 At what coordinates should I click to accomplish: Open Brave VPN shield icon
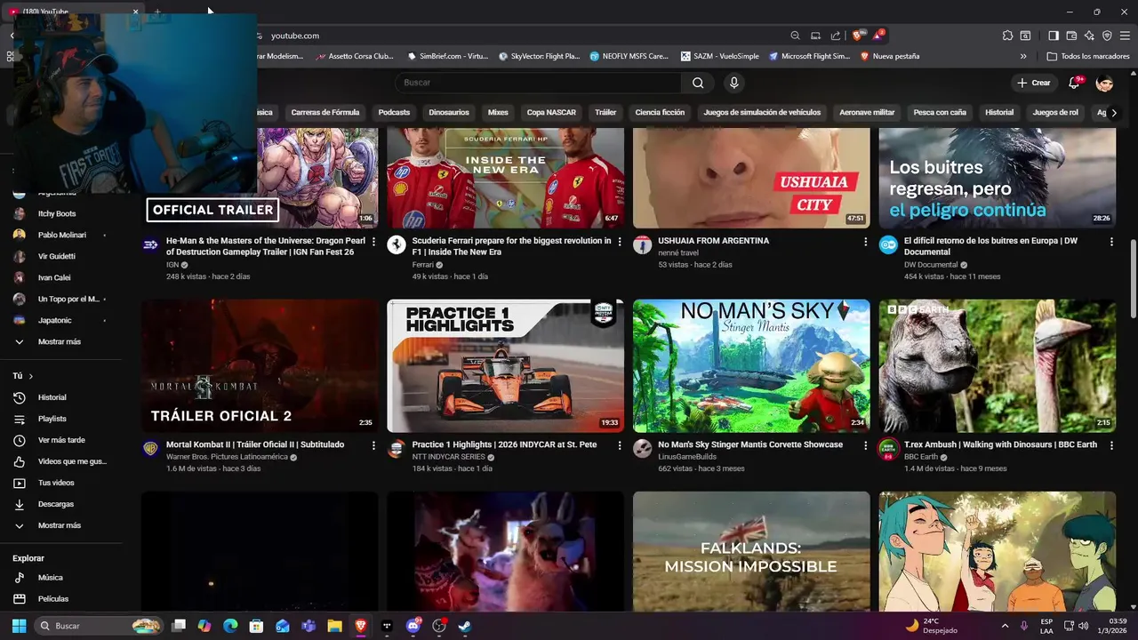tap(1107, 36)
